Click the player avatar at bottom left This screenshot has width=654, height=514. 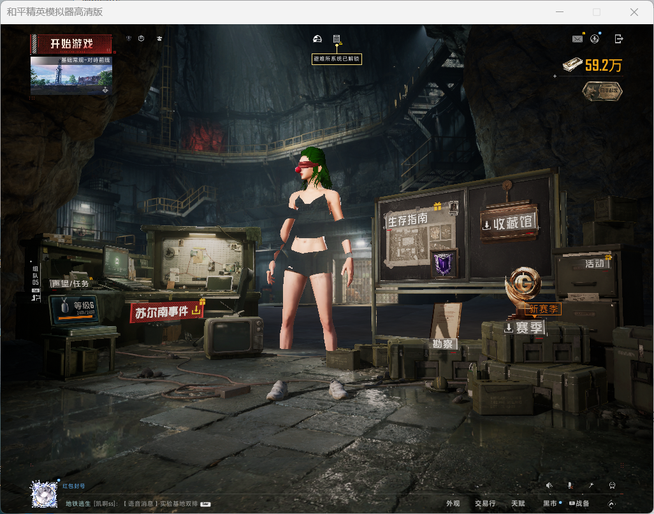click(x=44, y=494)
